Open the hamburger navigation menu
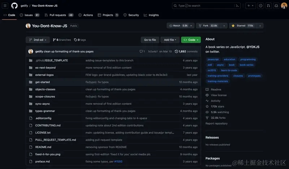 click(5, 6)
